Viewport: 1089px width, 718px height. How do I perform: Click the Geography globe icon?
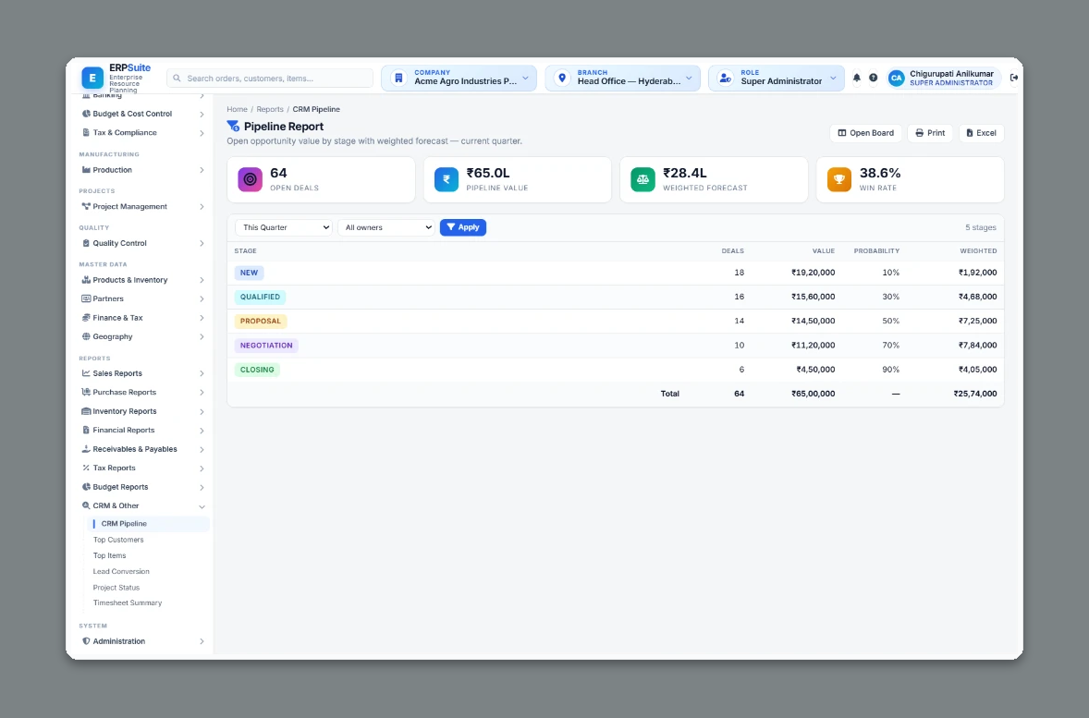tap(86, 336)
